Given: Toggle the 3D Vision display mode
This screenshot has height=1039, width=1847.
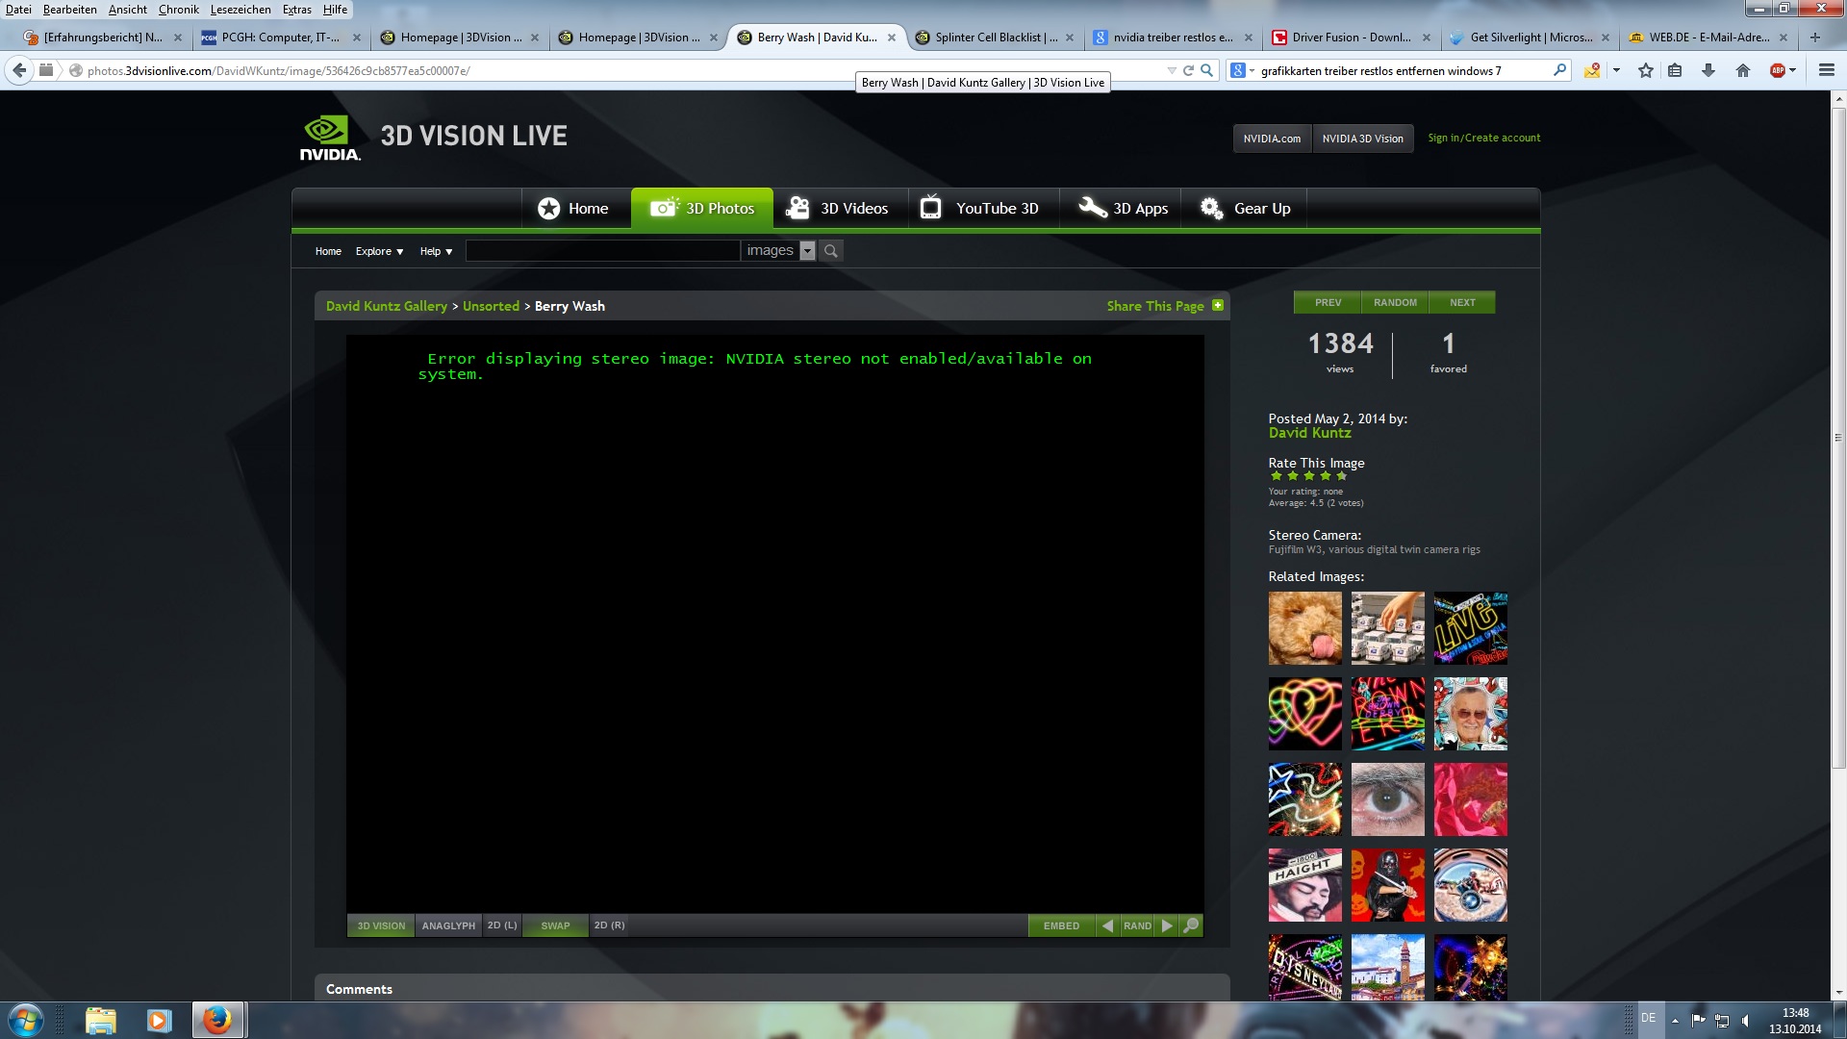Looking at the screenshot, I should pyautogui.click(x=381, y=925).
